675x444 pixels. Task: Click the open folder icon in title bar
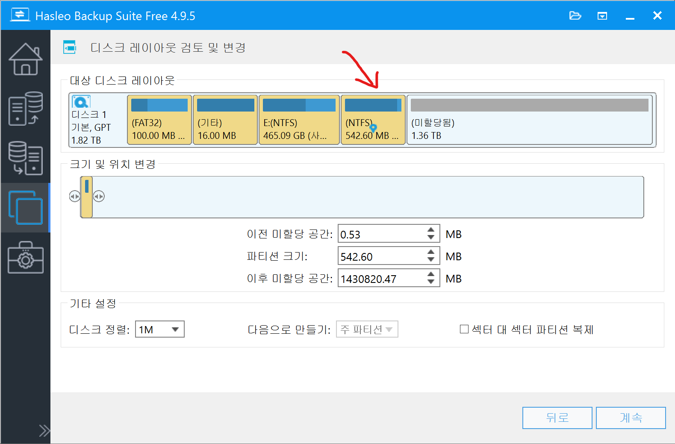(x=575, y=16)
